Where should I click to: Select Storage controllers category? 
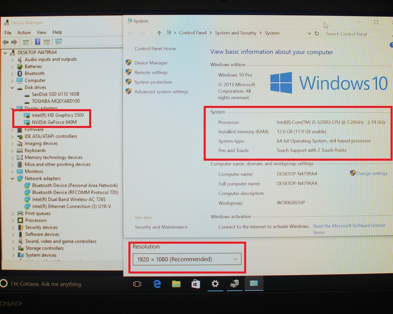(44, 248)
